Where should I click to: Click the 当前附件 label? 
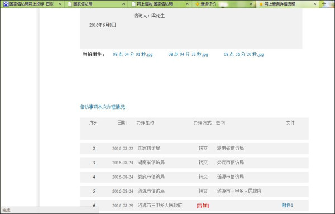coord(93,54)
